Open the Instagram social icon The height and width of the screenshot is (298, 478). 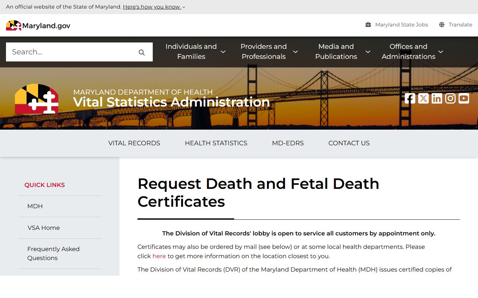pyautogui.click(x=450, y=98)
